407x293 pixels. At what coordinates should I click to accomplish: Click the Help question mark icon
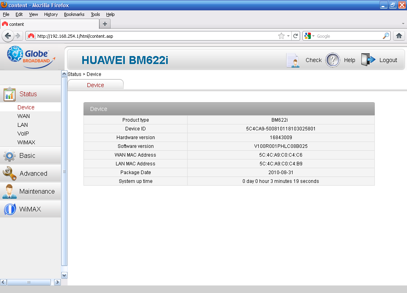tap(333, 60)
